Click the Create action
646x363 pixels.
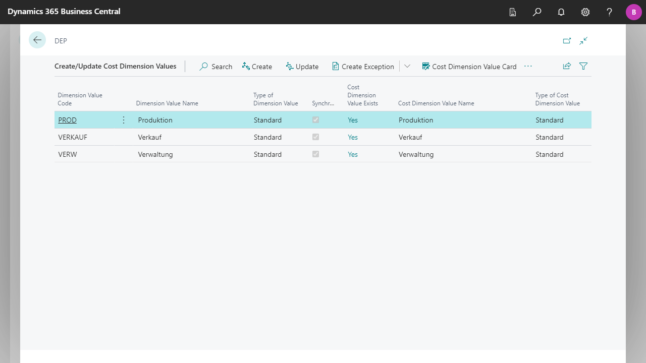[257, 67]
